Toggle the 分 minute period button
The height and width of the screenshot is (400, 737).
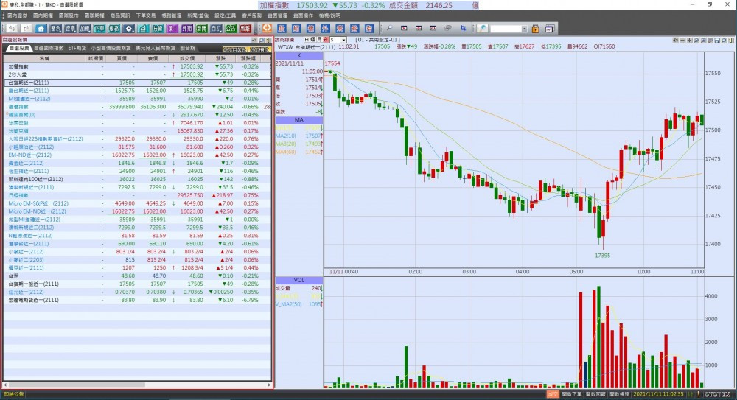(x=326, y=39)
